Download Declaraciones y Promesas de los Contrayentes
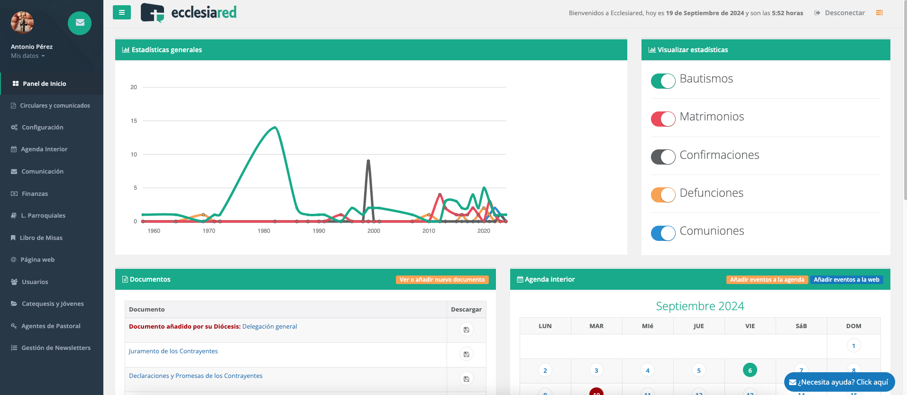Viewport: 907px width, 395px height. click(466, 379)
